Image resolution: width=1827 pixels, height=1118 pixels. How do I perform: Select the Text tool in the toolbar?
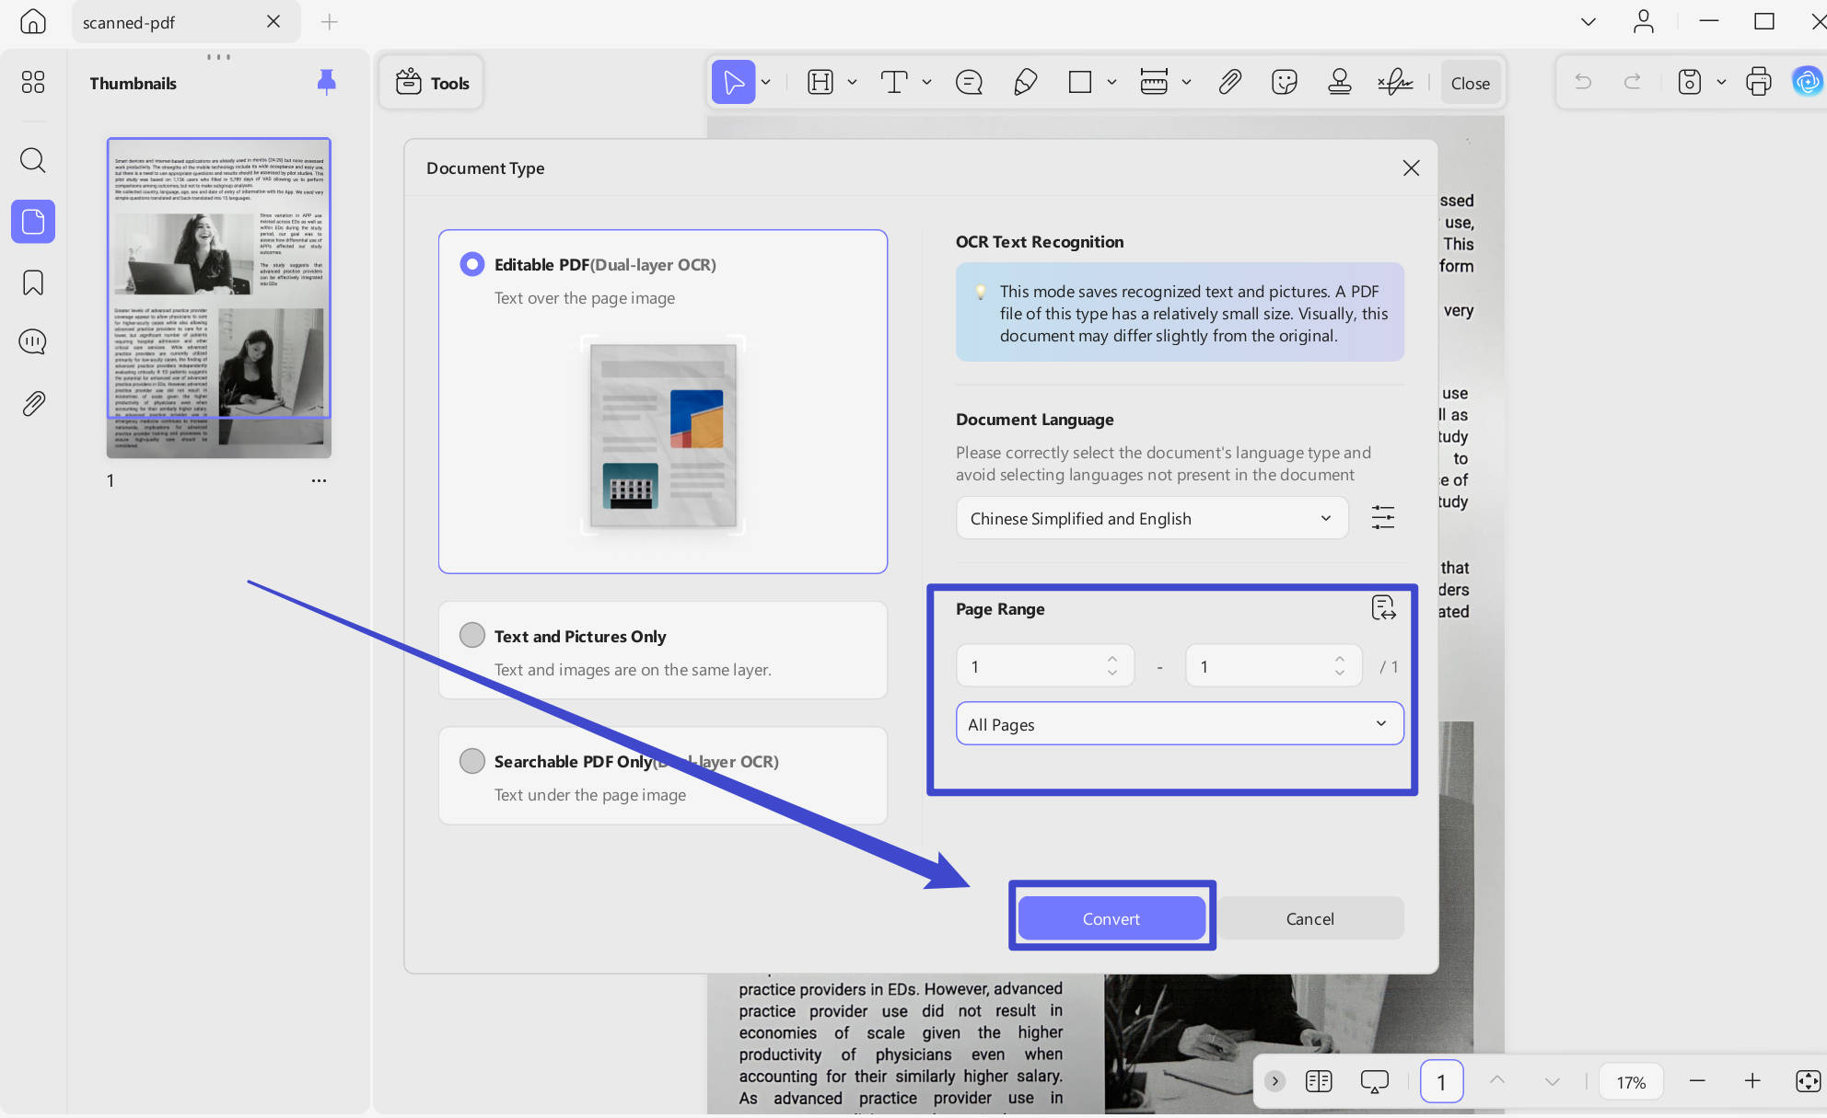893,83
